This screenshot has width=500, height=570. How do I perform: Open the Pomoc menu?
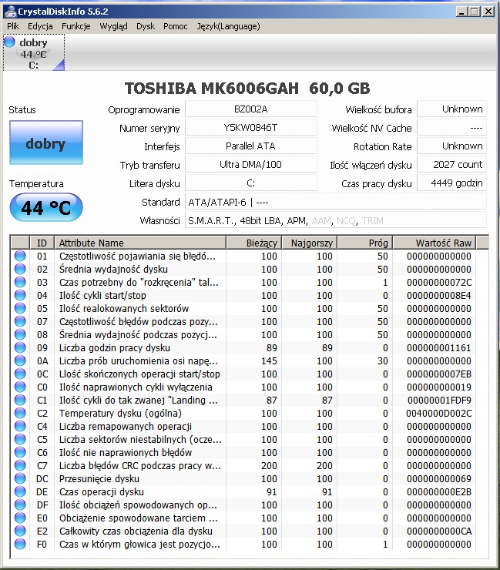pos(176,26)
